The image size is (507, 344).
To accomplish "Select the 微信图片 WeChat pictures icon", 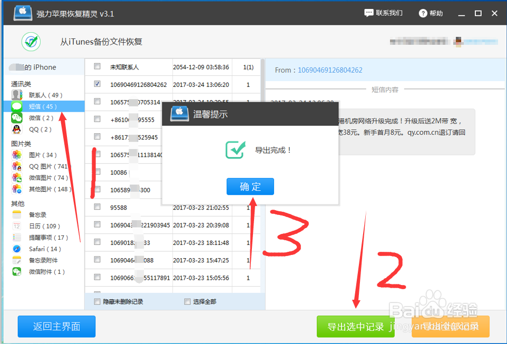I will pyautogui.click(x=16, y=178).
